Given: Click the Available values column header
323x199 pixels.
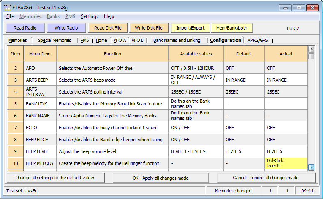Looking at the screenshot, I should click(196, 54).
